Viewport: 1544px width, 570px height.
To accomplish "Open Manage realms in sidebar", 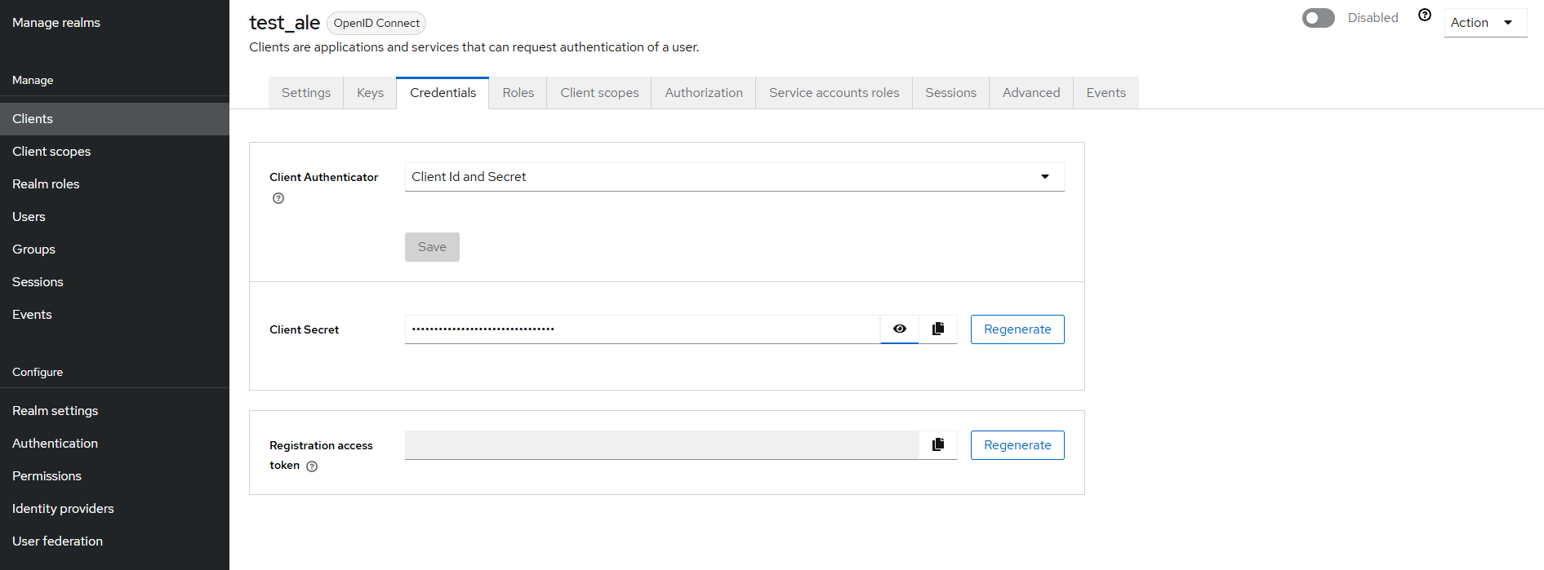I will 56,23.
